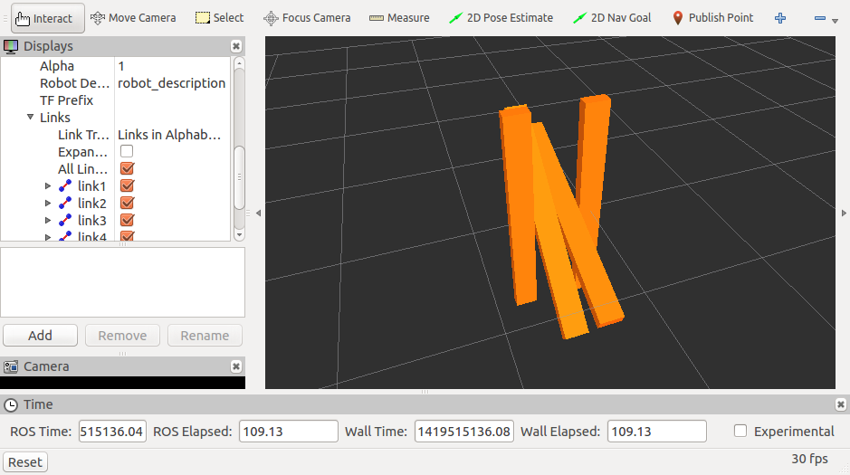850x475 pixels.
Task: Click the blue minus remove-tool icon
Action: (x=819, y=18)
